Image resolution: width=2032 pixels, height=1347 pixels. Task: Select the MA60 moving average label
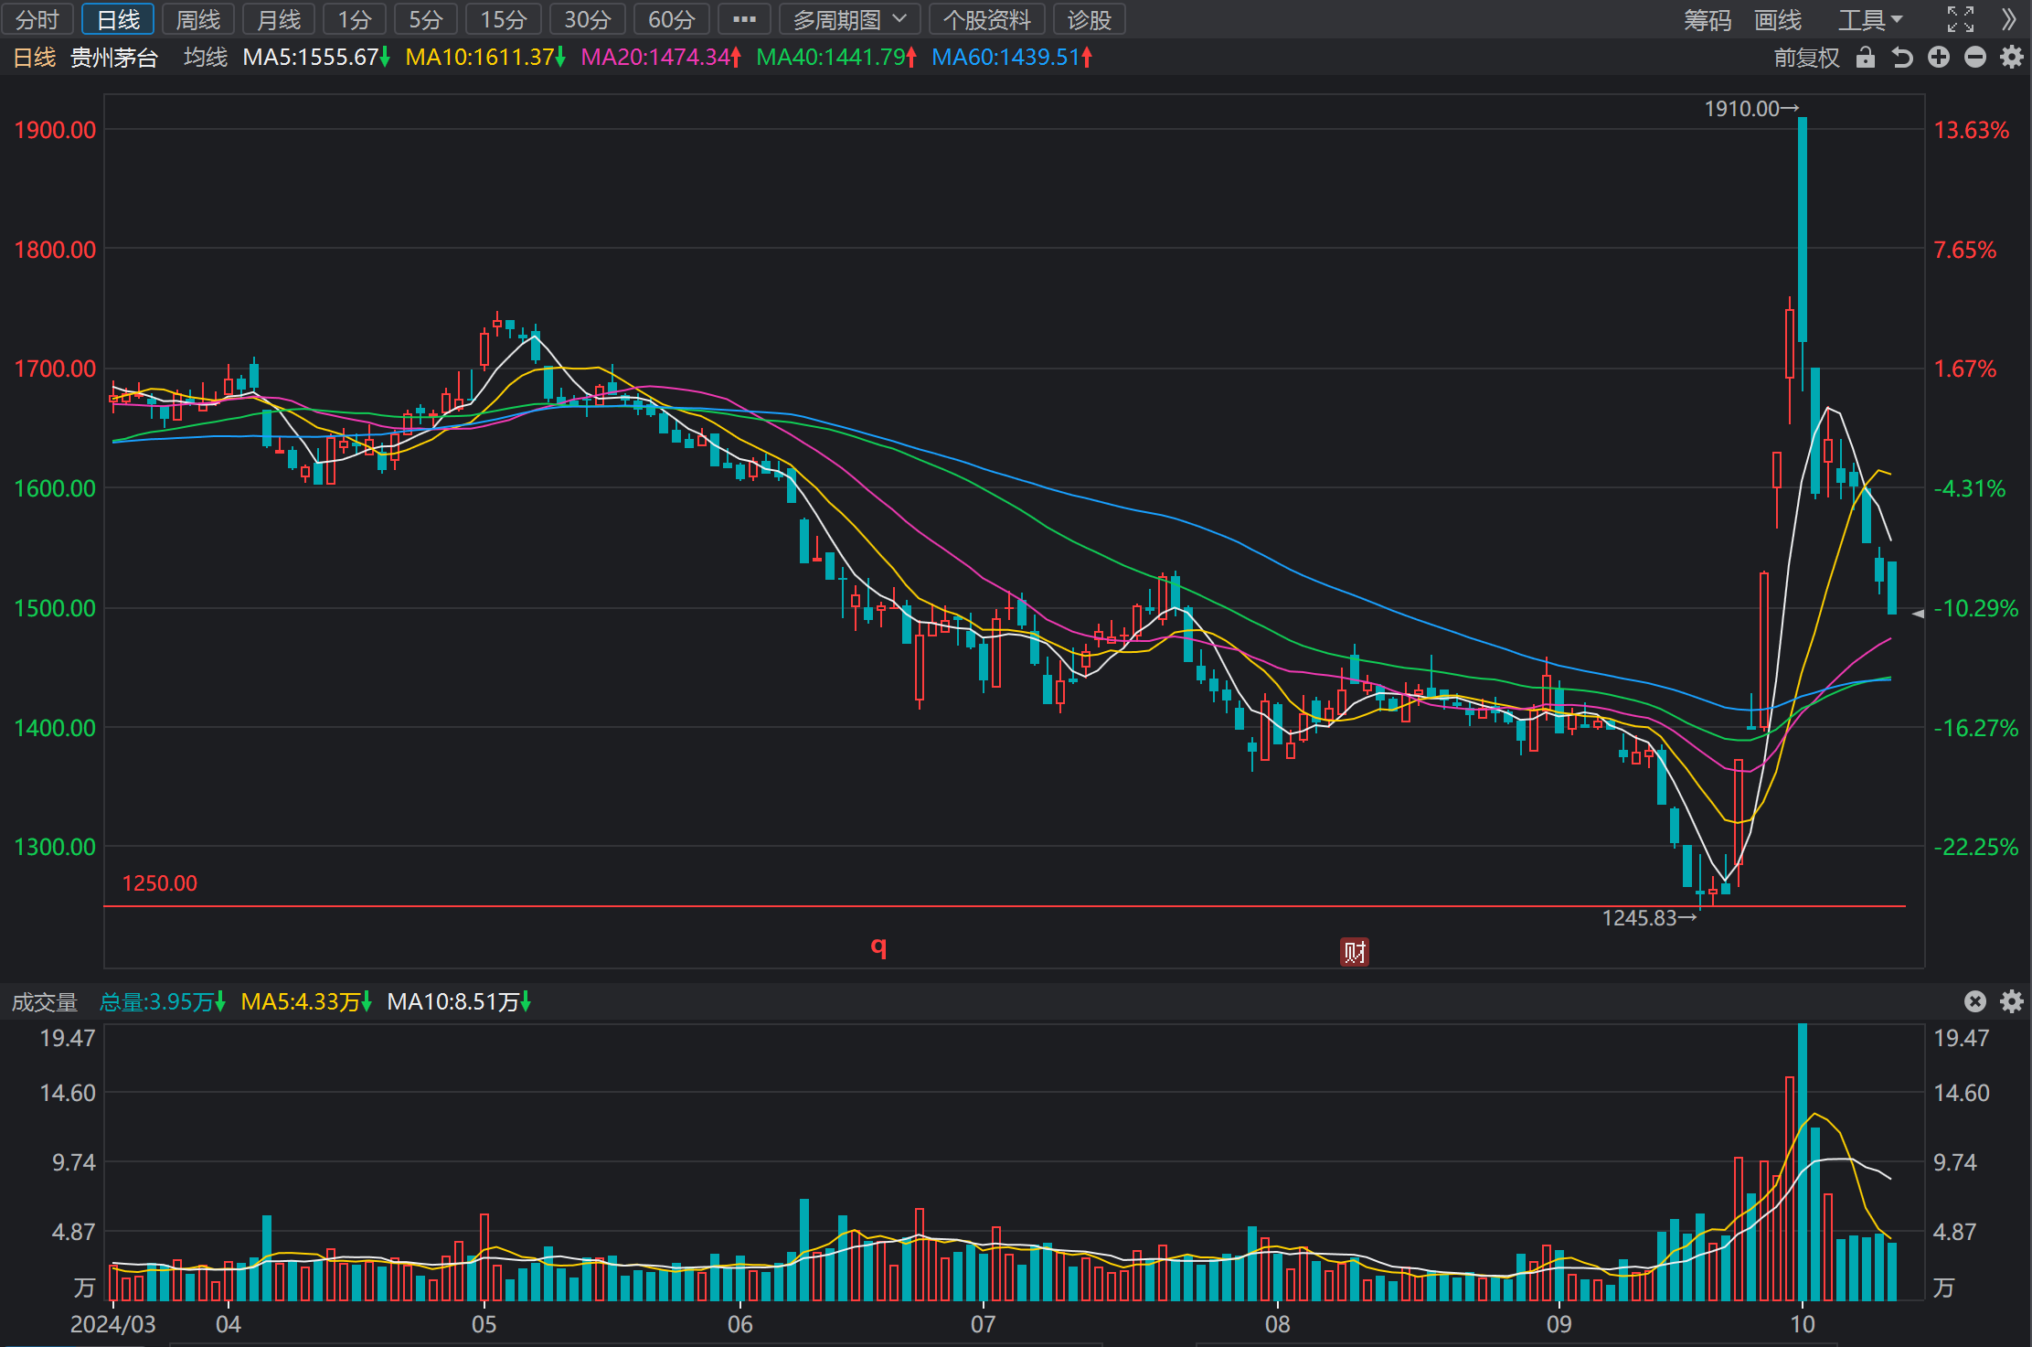click(1012, 58)
